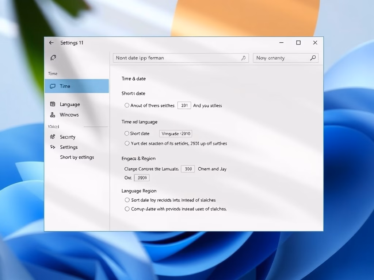Focus the 'Noy crnenty' search field
Image resolution: width=374 pixels, height=280 pixels.
click(x=286, y=58)
